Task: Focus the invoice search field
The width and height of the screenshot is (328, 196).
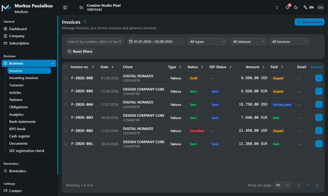Action: click(95, 42)
